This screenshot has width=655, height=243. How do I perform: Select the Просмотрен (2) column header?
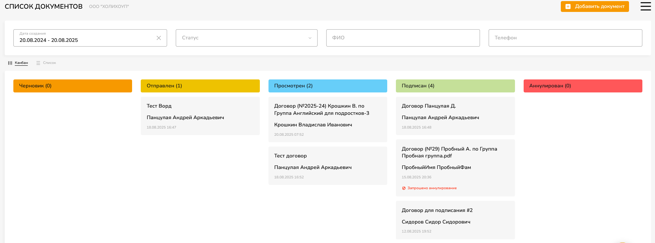(328, 86)
